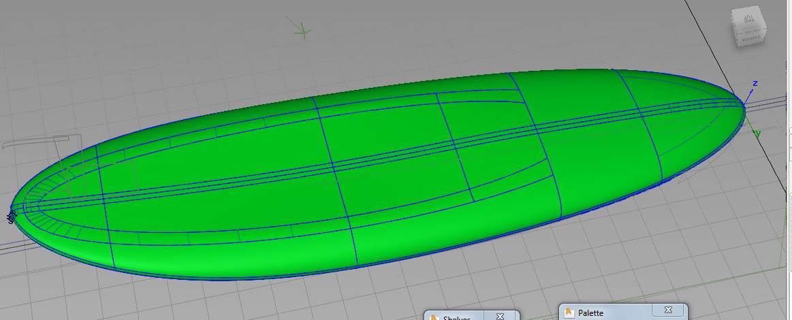Close the Shelves window
Image resolution: width=792 pixels, height=320 pixels.
pyautogui.click(x=500, y=317)
